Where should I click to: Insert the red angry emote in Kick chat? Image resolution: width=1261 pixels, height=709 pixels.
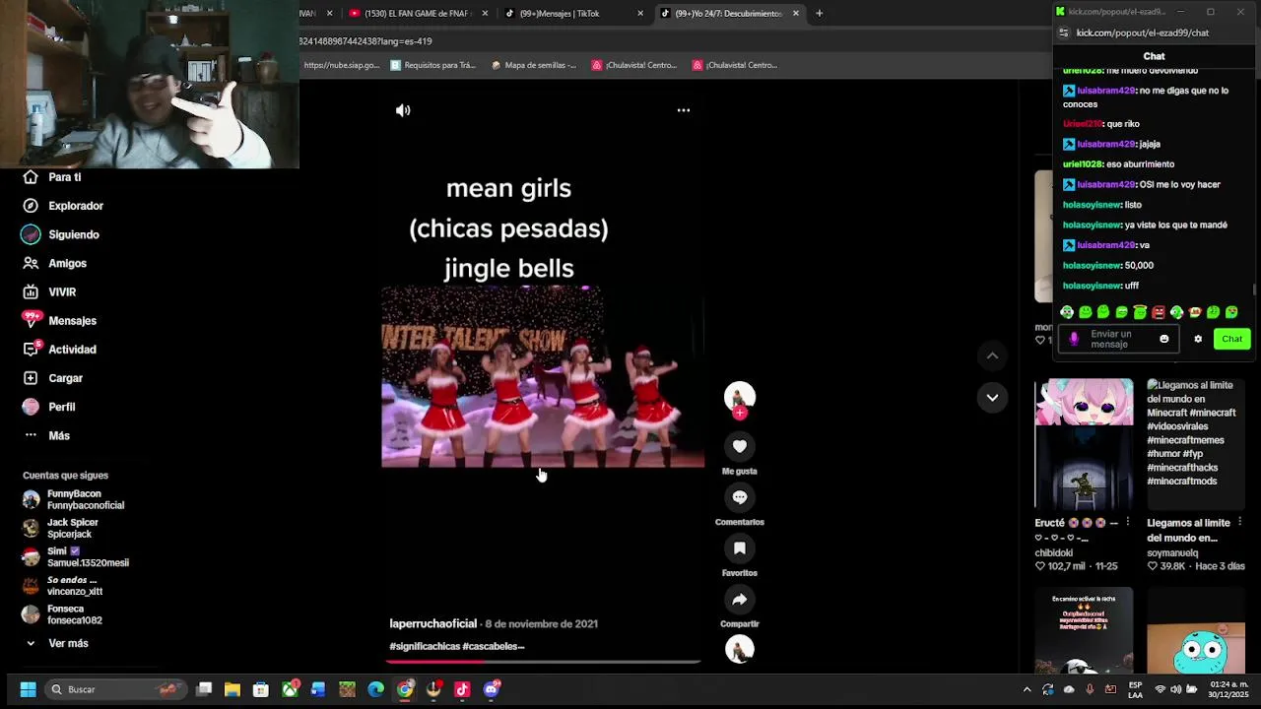[1159, 312]
